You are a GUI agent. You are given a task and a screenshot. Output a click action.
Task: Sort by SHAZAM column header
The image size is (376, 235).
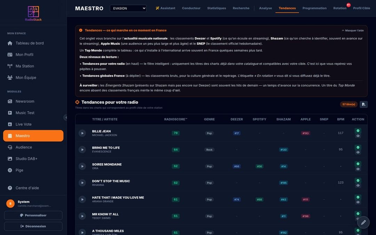[x=283, y=119]
